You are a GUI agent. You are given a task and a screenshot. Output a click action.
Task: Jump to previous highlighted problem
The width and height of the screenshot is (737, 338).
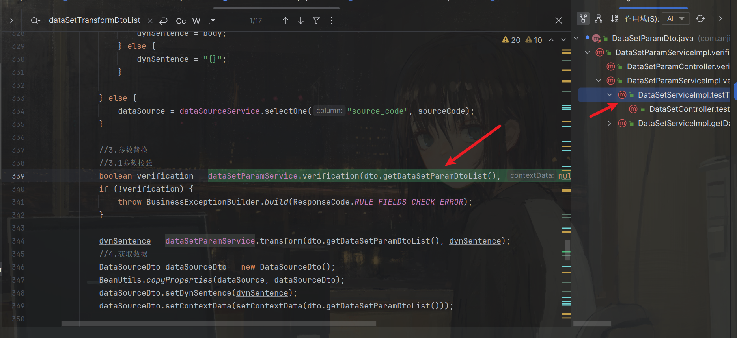tap(551, 40)
